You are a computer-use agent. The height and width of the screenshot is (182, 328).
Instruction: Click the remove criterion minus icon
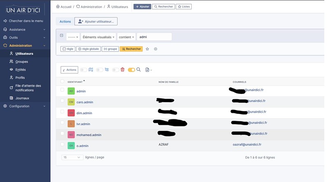[62, 35]
